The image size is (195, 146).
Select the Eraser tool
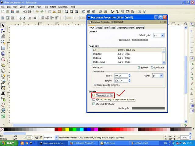point(3,105)
